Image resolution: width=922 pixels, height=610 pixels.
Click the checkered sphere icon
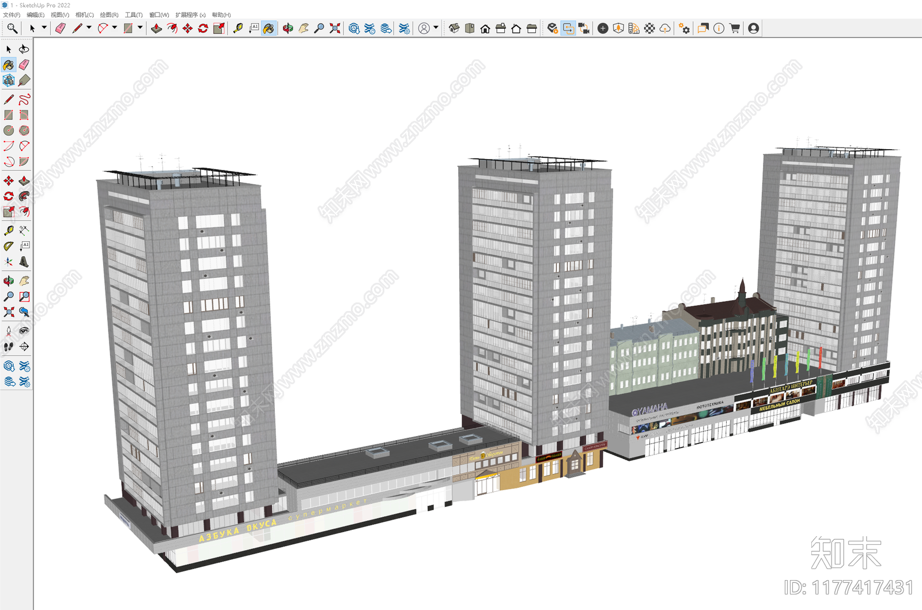click(649, 28)
